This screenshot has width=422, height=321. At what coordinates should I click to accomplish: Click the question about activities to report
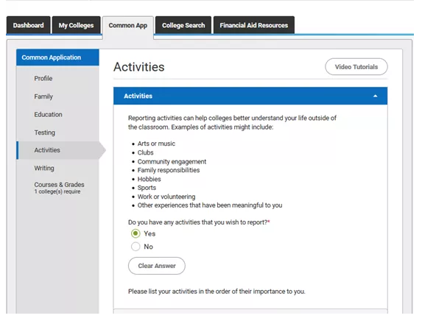tap(199, 222)
